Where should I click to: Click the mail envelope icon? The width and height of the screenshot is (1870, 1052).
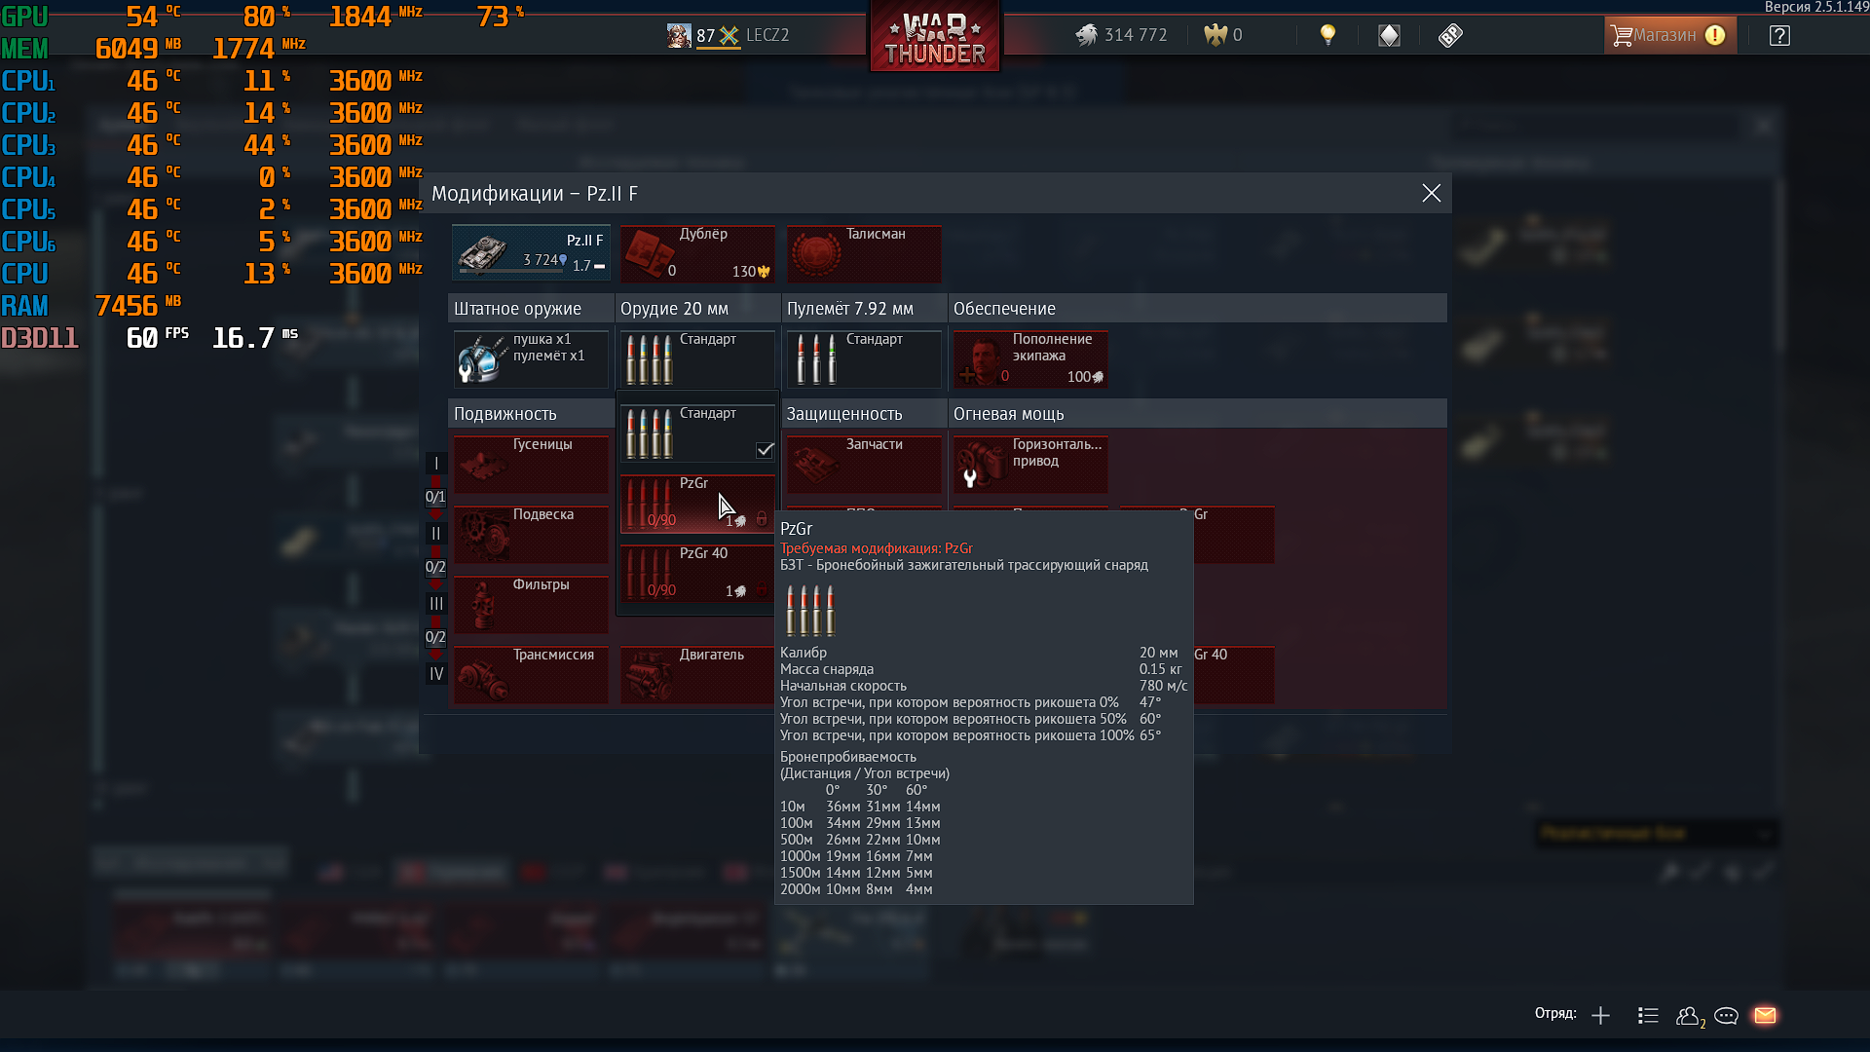pyautogui.click(x=1765, y=1015)
